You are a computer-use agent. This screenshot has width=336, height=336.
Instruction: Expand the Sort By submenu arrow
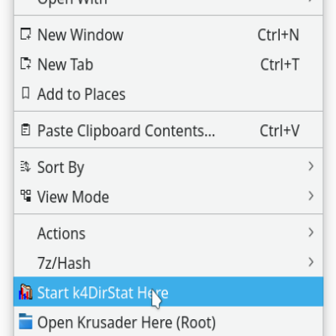(311, 166)
